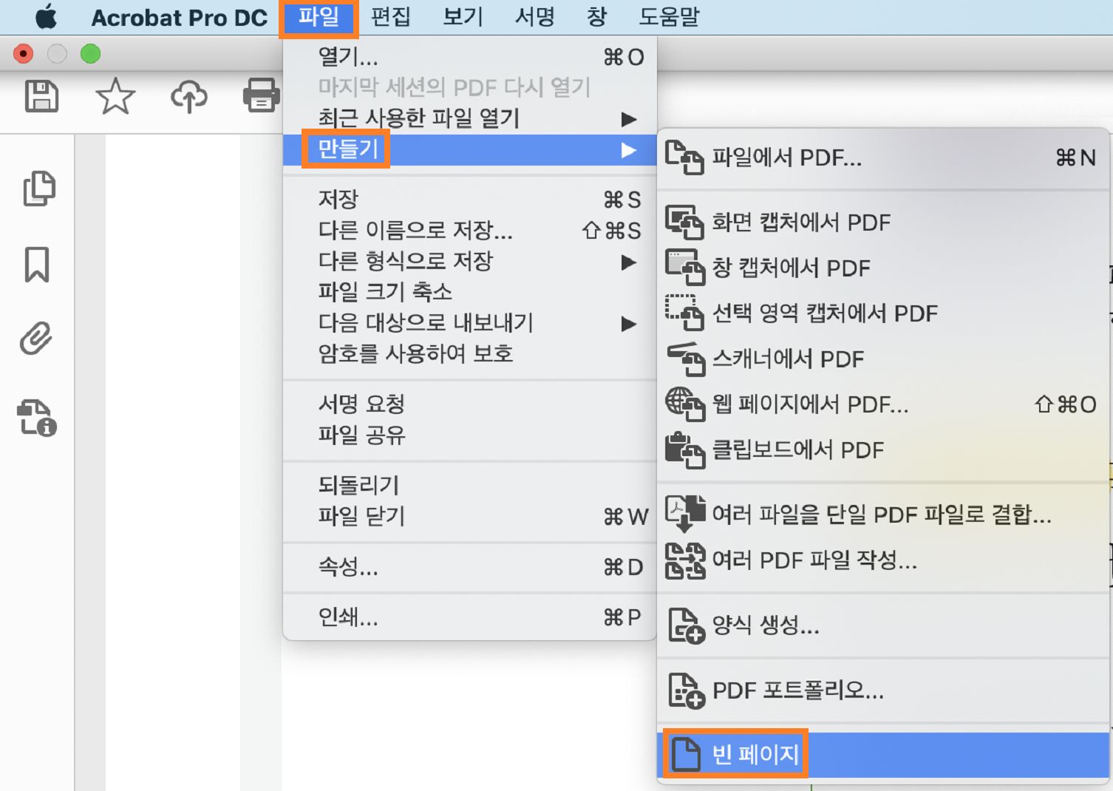Screen dimensions: 1113x791
Task: Save the document using the disk icon
Action: point(41,96)
